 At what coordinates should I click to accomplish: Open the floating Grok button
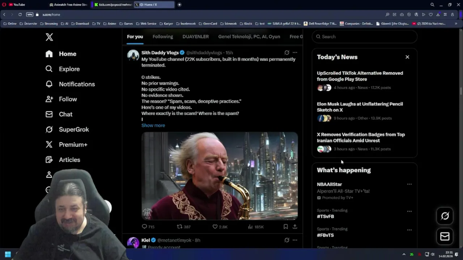tap(445, 216)
